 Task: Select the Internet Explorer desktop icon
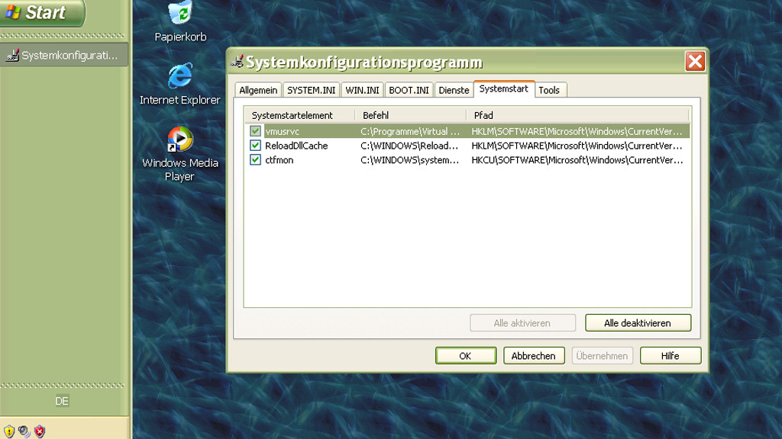pyautogui.click(x=180, y=84)
